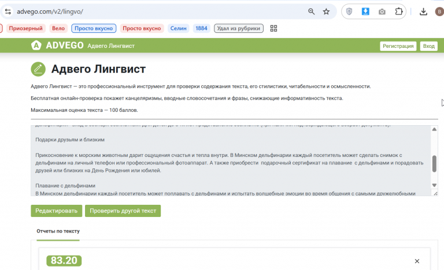Click the text area scrollbar thumb
Screen dimensions: 444x270
tap(434, 163)
